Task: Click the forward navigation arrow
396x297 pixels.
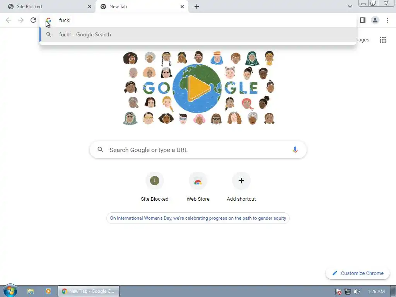Action: click(x=21, y=20)
